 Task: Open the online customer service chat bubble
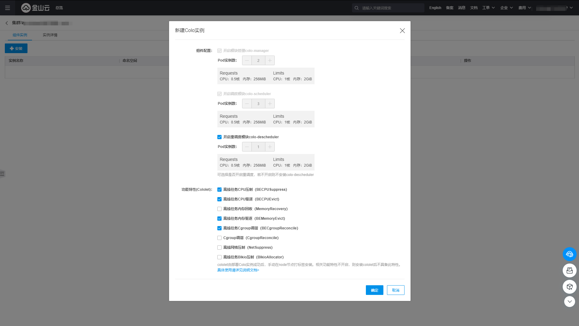(x=569, y=254)
